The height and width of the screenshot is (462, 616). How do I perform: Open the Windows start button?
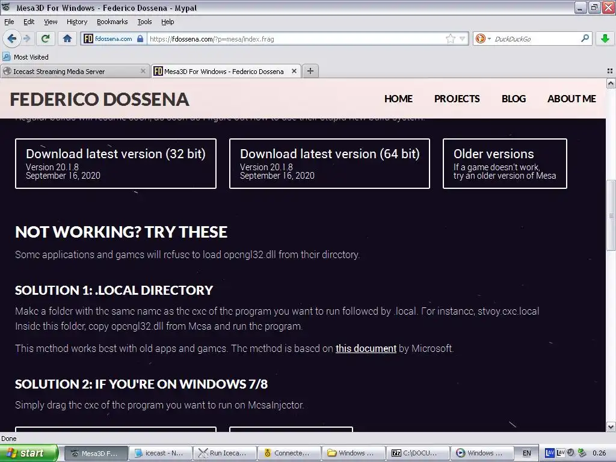click(29, 453)
